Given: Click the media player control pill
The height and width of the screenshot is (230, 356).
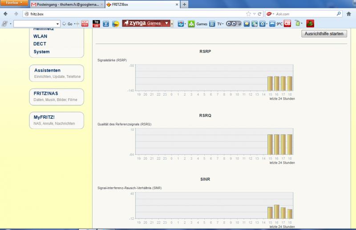Looking at the screenshot, I should click(234, 24).
